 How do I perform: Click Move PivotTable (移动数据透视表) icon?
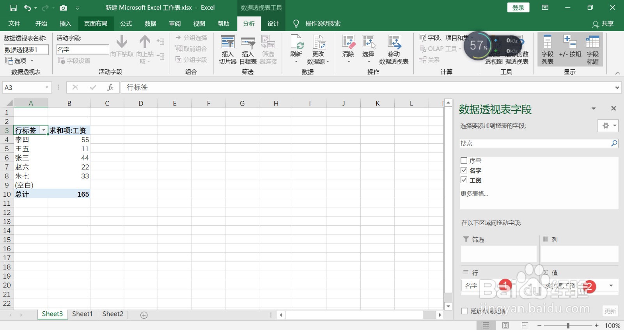(394, 42)
